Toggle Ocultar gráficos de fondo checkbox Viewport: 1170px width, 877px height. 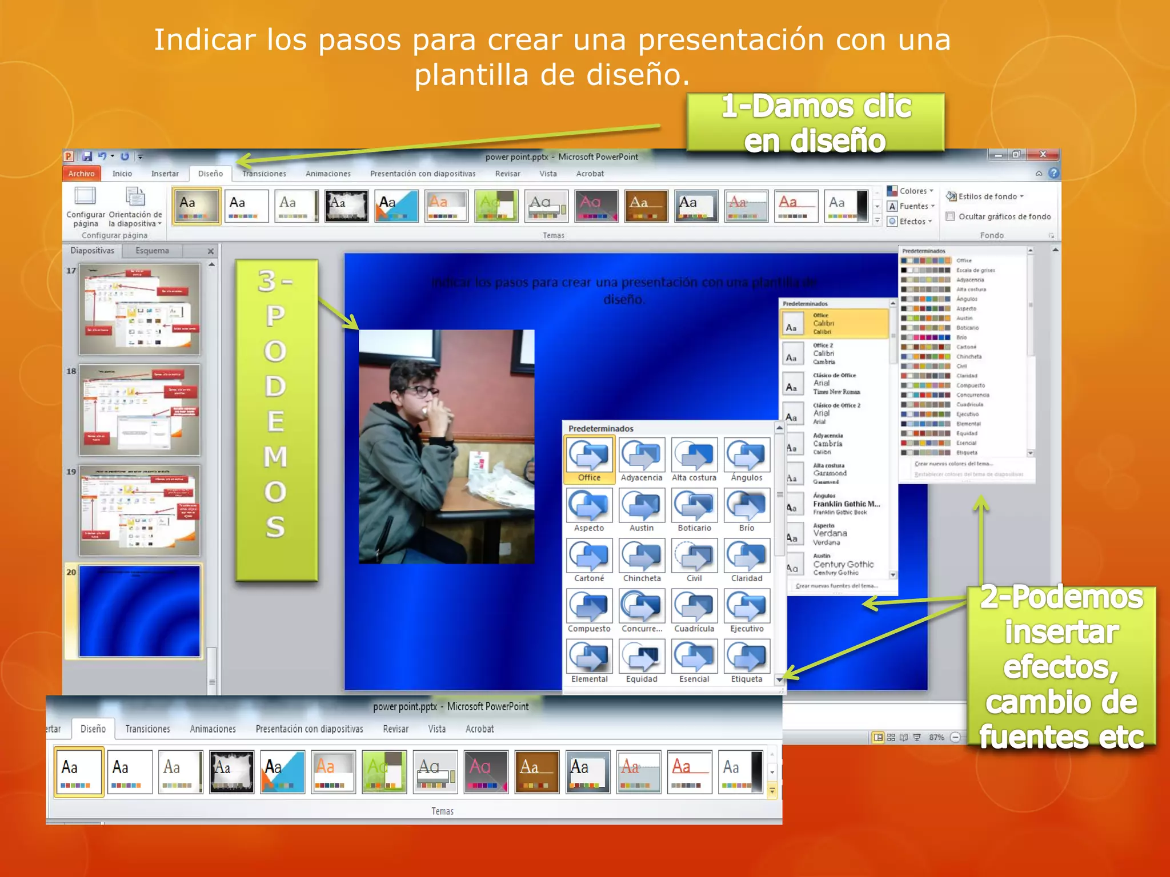[x=951, y=216]
